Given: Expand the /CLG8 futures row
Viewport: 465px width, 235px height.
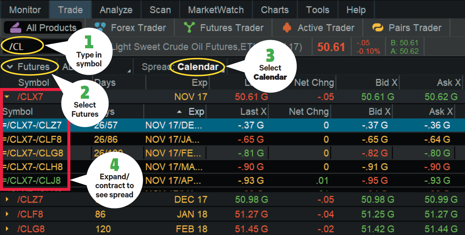Looking at the screenshot, I should (x=7, y=229).
